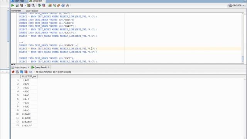The width and height of the screenshot is (247, 139).
Task: Select the ORCLPDB editor tab
Action: 37,1
